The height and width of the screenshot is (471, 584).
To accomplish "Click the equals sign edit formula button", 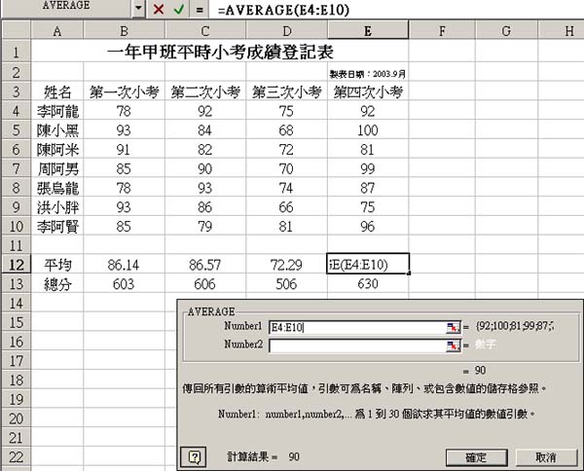I will click(x=200, y=9).
